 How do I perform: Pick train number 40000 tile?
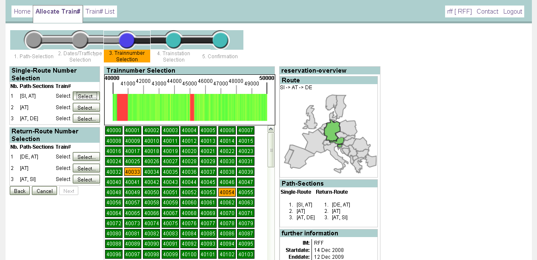[114, 130]
